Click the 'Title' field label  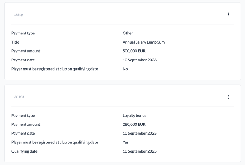click(x=15, y=42)
